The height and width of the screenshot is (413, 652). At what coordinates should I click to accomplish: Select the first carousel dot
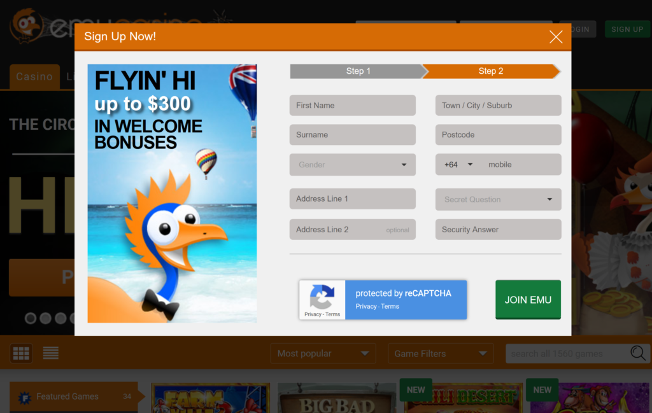pyautogui.click(x=31, y=318)
